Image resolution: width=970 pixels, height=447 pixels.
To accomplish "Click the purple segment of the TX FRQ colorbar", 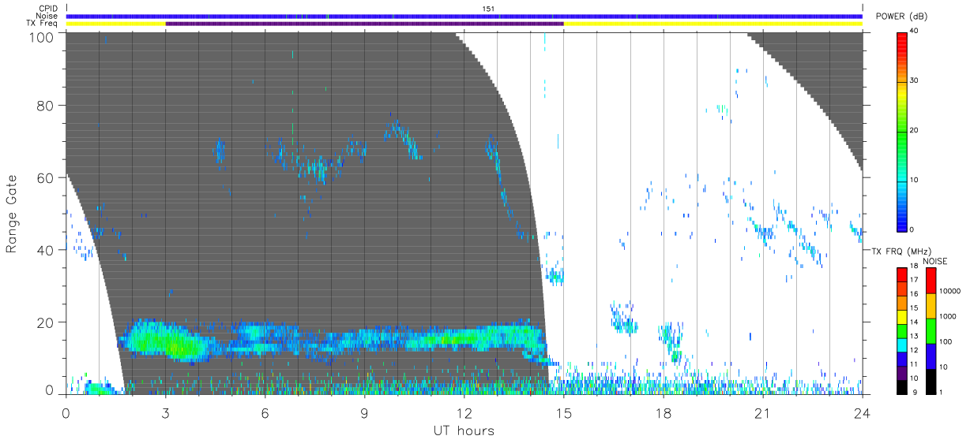I will point(902,371).
